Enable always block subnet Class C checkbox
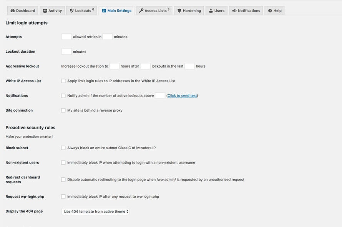342x227 pixels. 63,148
